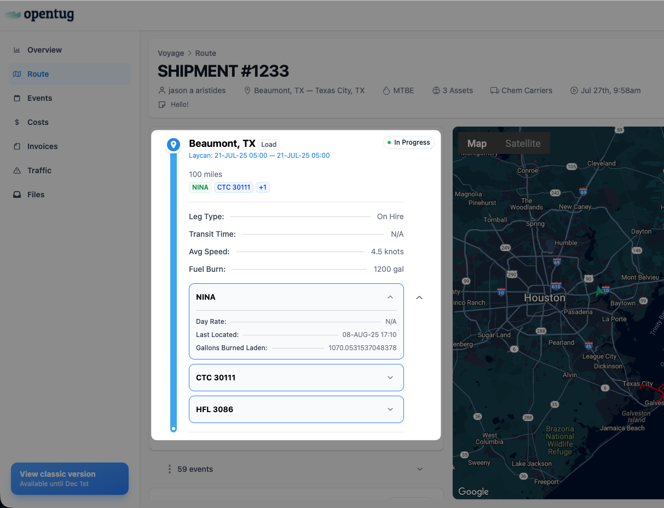Click the 1200 gal fuel burn value

point(389,269)
